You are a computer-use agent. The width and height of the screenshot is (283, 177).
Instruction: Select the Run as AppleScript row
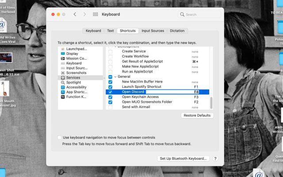tap(157, 72)
